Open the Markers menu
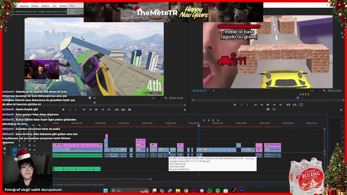Viewport: 347px width, 195px height. point(35,6)
